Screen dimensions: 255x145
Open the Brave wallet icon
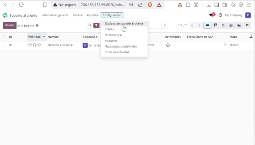tap(225, 5)
